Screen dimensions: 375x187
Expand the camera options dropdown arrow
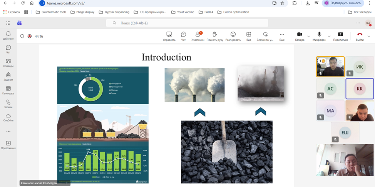coord(308,37)
